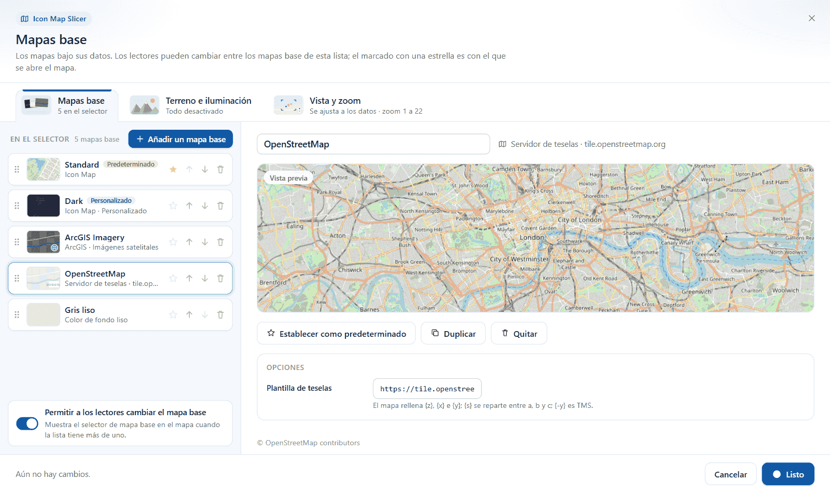Open the Mapas base tab

point(67,105)
